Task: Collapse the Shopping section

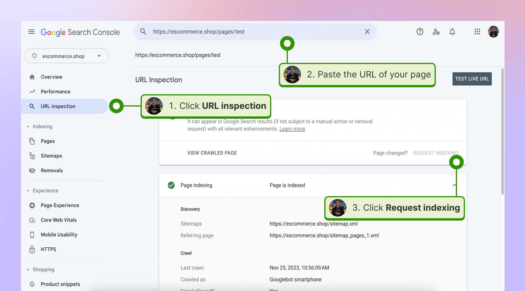Action: point(28,270)
